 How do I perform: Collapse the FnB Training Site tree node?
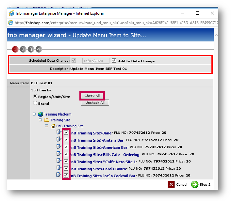47,126
